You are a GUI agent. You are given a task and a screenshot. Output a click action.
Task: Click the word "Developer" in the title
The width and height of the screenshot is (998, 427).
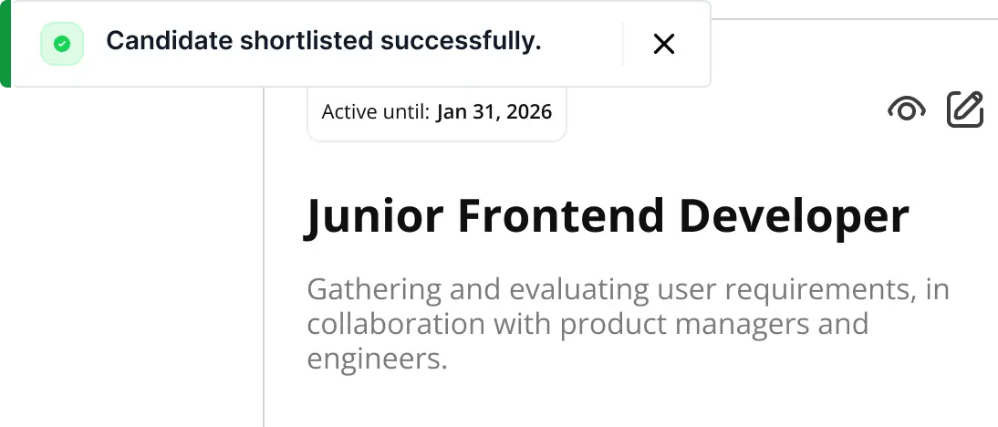point(794,216)
